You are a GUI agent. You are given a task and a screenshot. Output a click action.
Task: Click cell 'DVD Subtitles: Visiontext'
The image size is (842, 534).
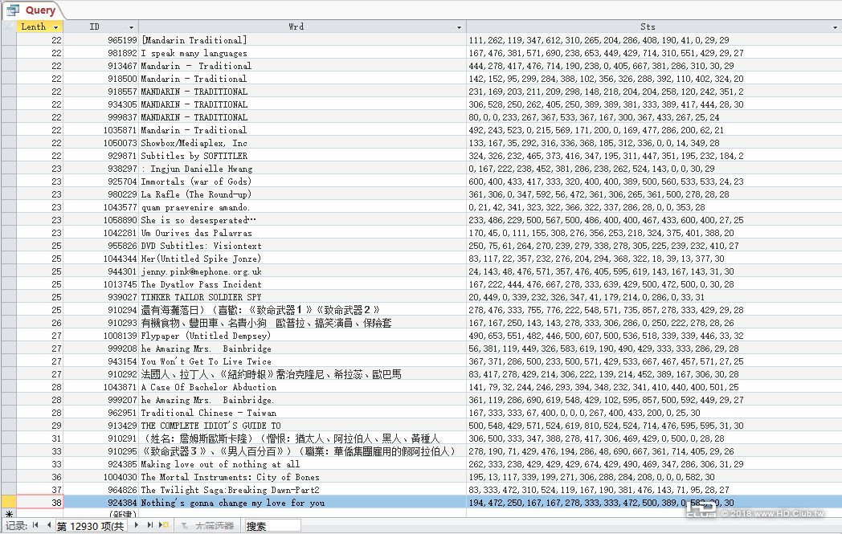tap(302, 246)
